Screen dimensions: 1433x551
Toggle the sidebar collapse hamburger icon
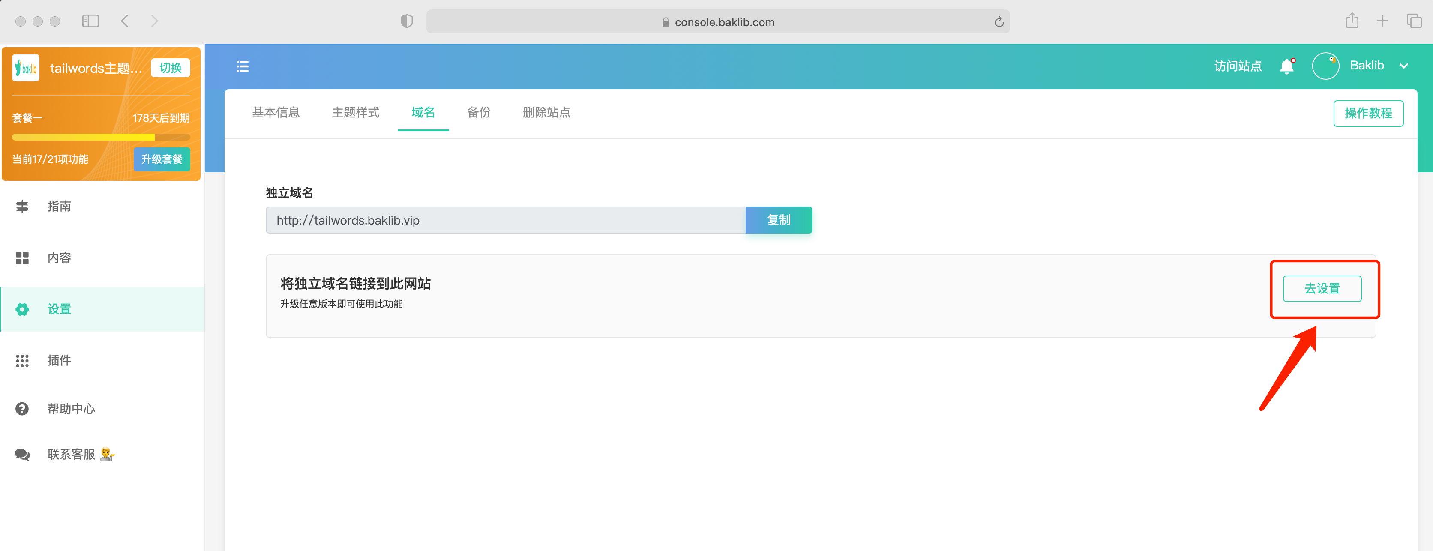243,67
